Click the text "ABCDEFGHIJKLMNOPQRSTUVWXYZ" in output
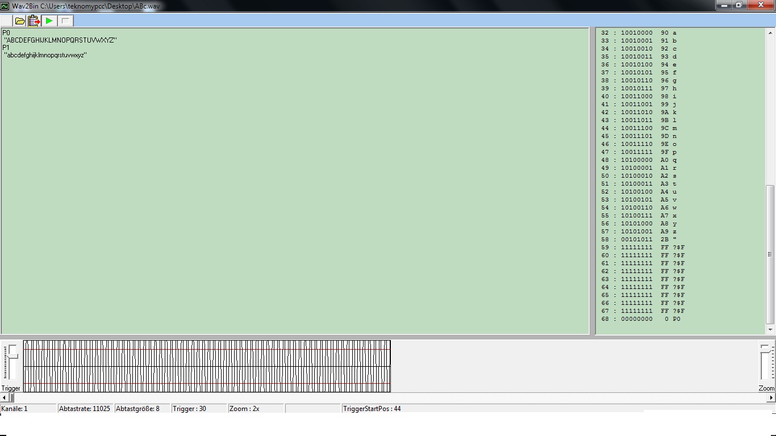This screenshot has width=776, height=436. 60,40
